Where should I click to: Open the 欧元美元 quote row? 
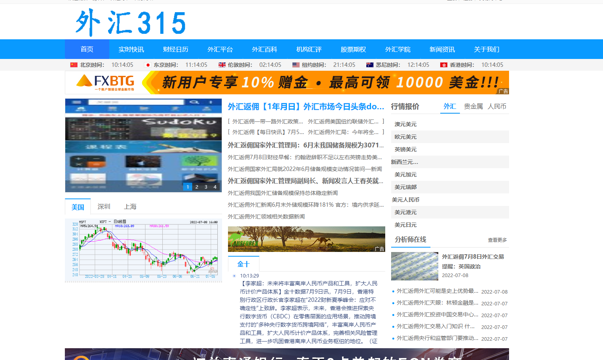406,137
